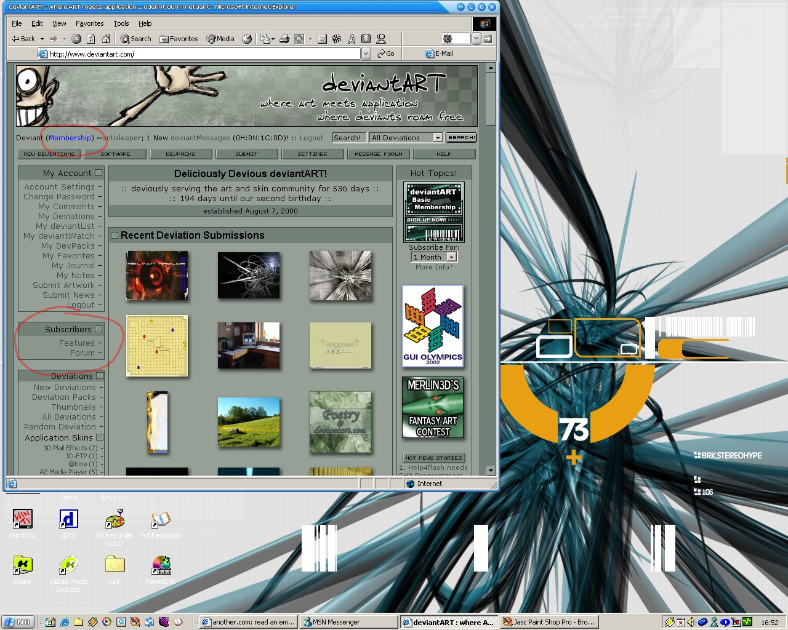
Task: Open My Journal link
Action: [73, 265]
